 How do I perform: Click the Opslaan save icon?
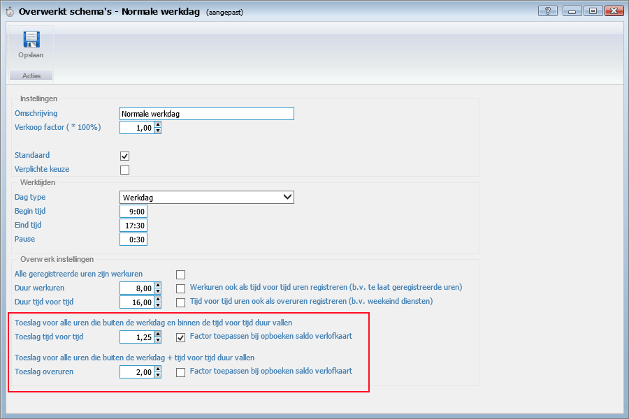pos(31,41)
